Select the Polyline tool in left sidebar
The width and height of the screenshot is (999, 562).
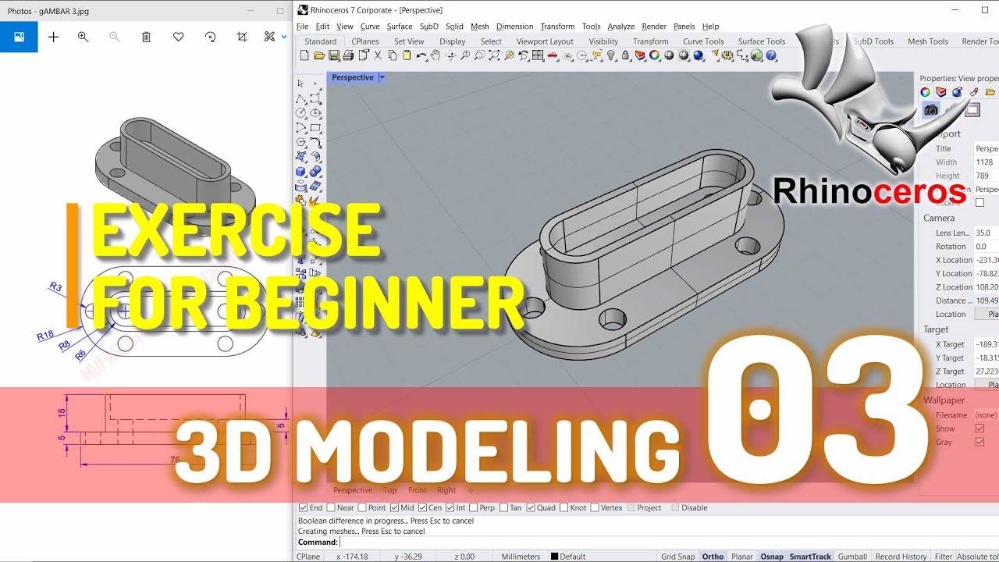[301, 98]
